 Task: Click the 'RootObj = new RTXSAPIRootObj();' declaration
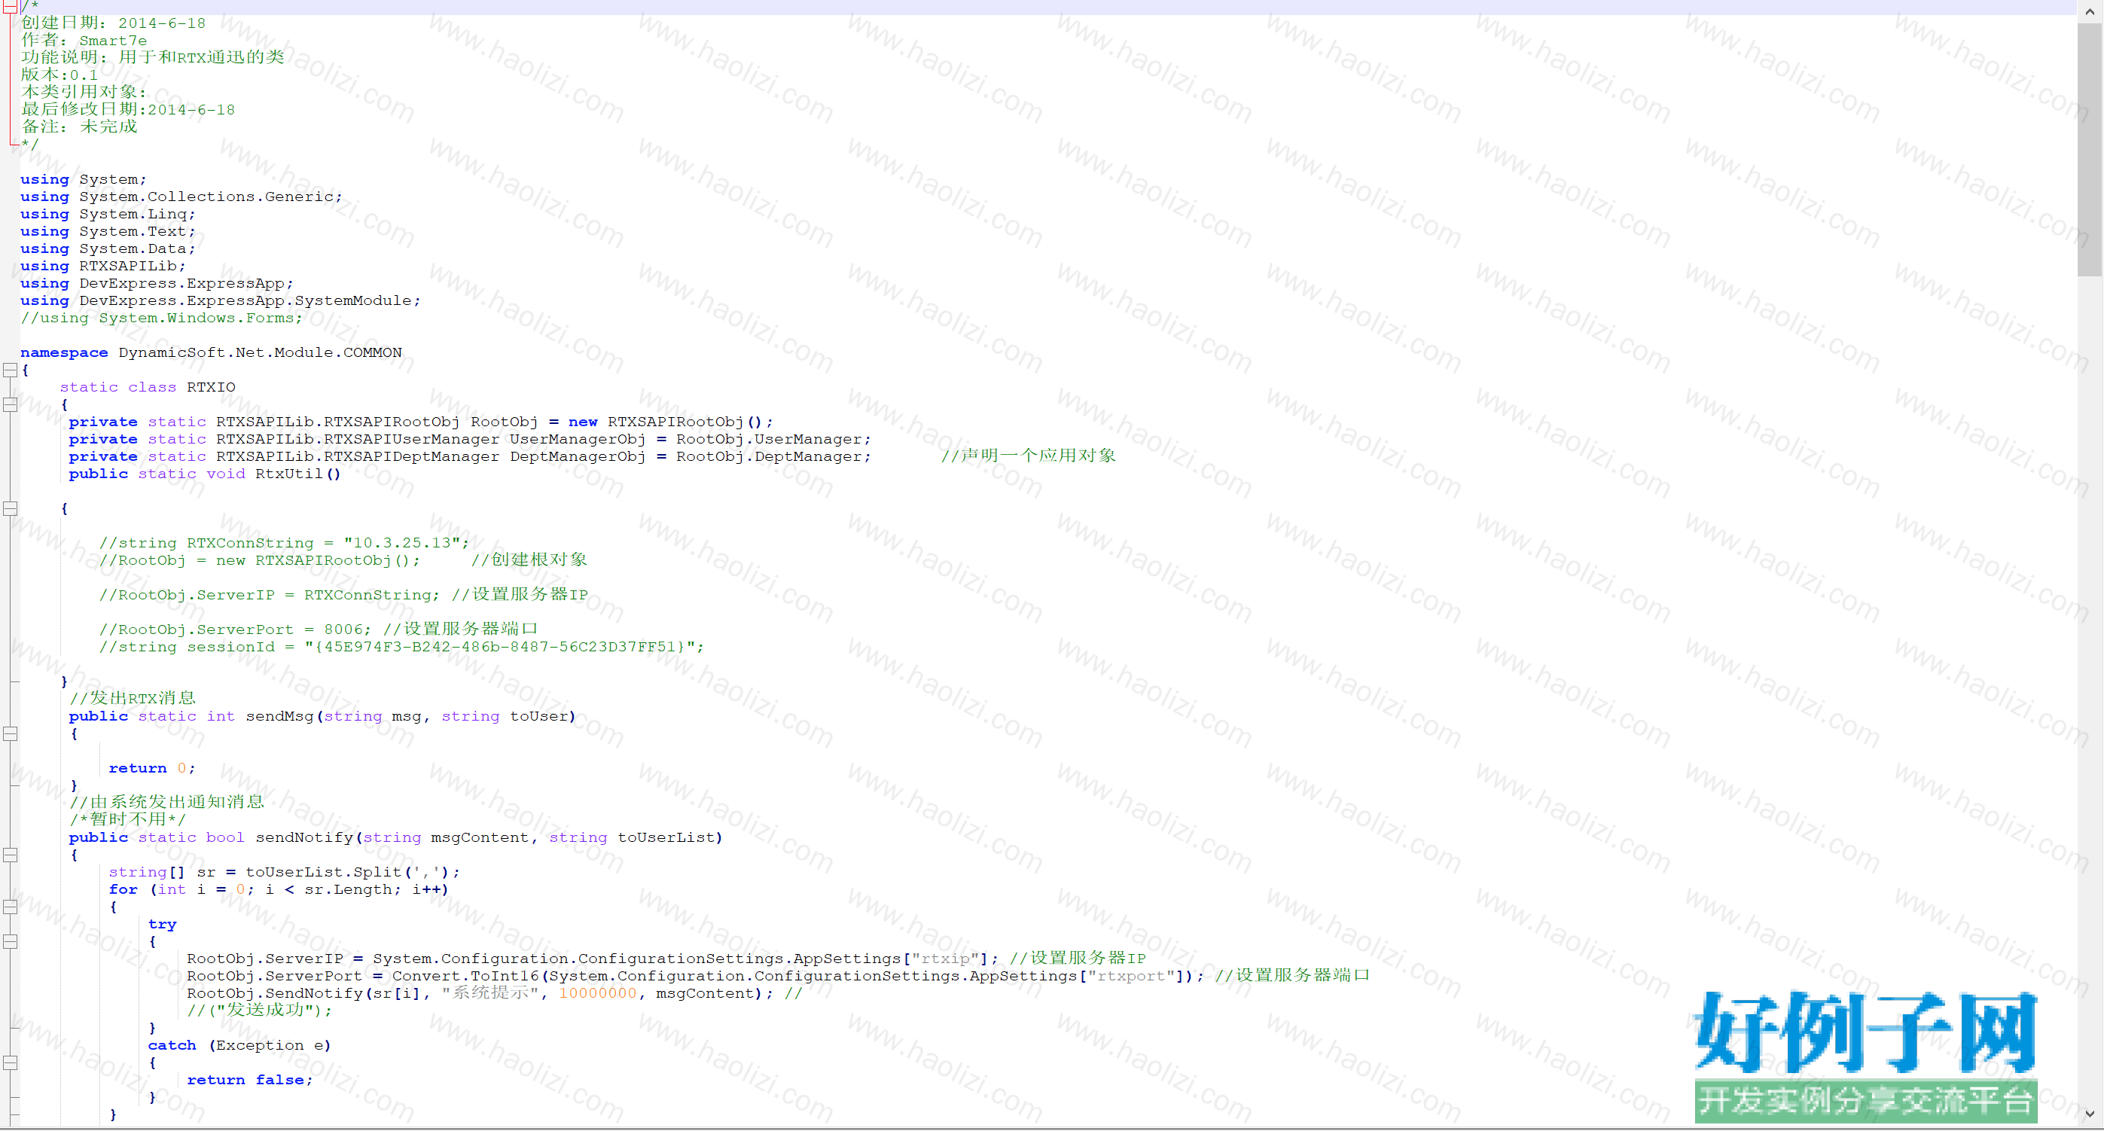click(621, 422)
